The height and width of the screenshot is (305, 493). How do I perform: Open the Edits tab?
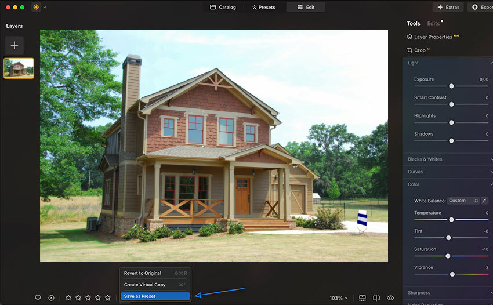tap(433, 23)
